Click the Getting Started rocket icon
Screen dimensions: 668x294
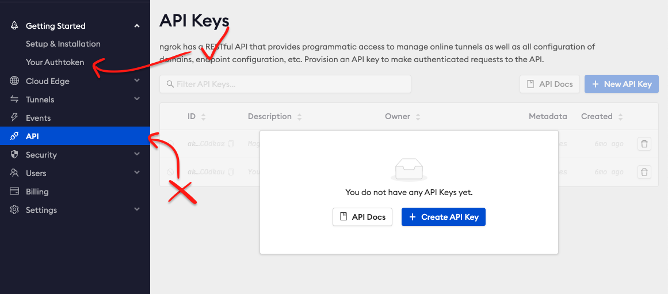pos(14,26)
